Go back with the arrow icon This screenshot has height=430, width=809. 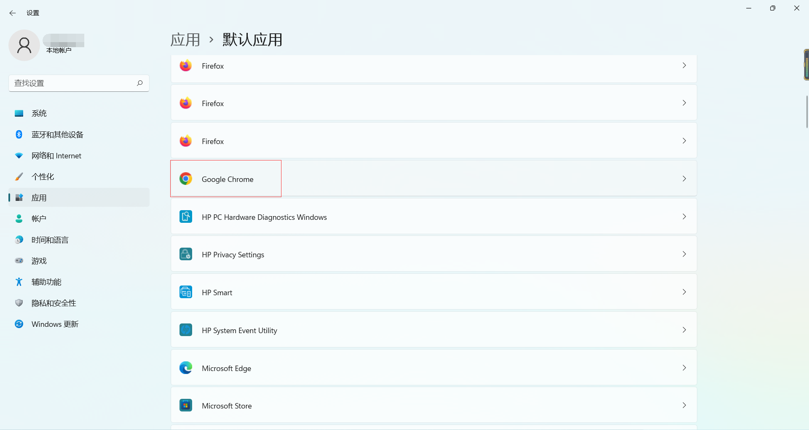[13, 13]
